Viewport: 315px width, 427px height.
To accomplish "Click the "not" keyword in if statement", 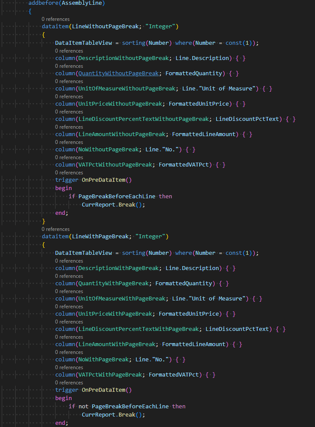I will pos(83,407).
